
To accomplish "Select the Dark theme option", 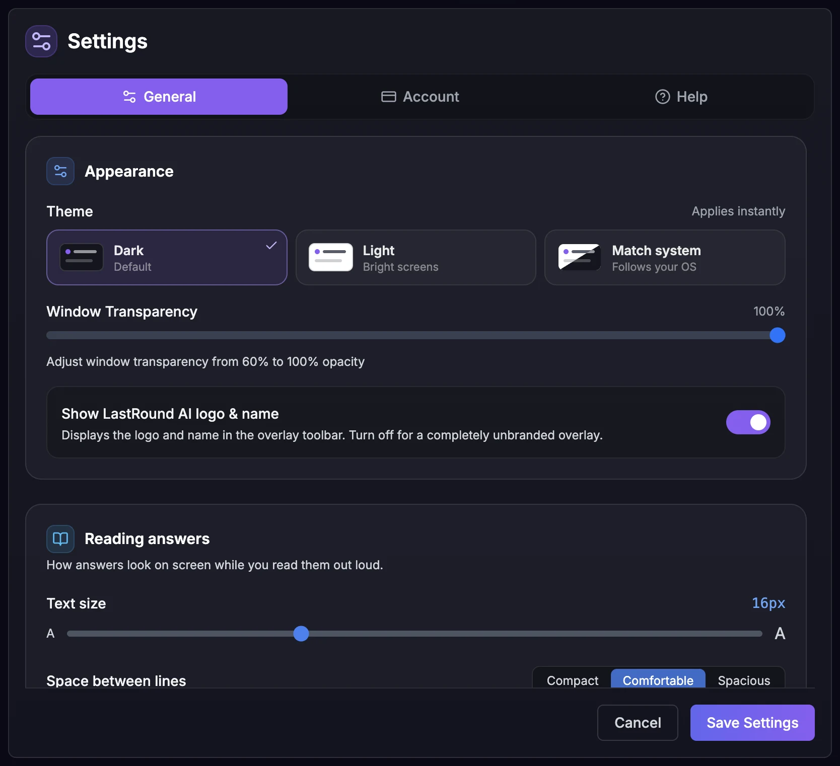I will tap(167, 258).
